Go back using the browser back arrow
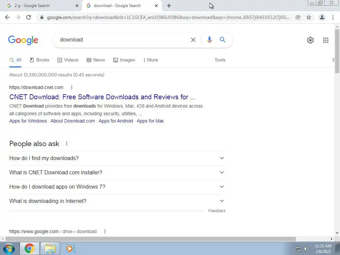 7,17
